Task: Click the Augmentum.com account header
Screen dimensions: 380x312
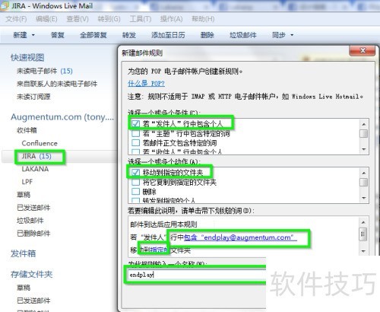Action: [x=62, y=117]
